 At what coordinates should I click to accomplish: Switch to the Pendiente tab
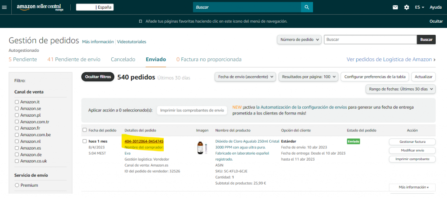click(x=23, y=59)
